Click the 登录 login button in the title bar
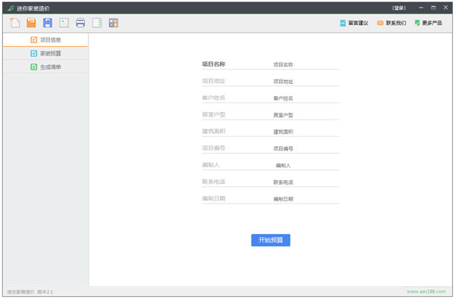Screen dimensions: 455x299 click(399, 8)
